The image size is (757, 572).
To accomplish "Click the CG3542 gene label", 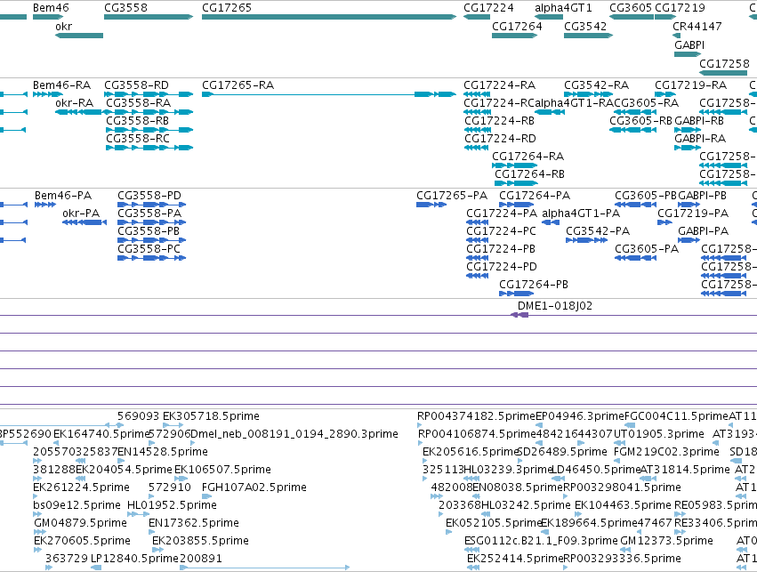I will point(585,26).
